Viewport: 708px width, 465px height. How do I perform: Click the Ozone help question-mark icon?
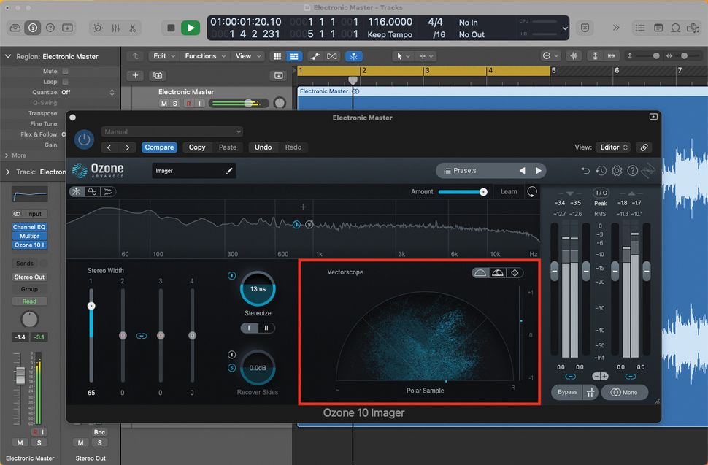(x=632, y=170)
